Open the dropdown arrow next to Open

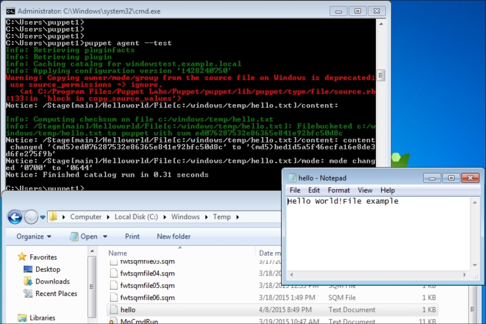click(x=105, y=237)
